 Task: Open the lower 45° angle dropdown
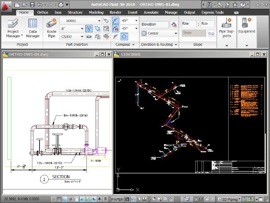pyautogui.click(x=136, y=29)
